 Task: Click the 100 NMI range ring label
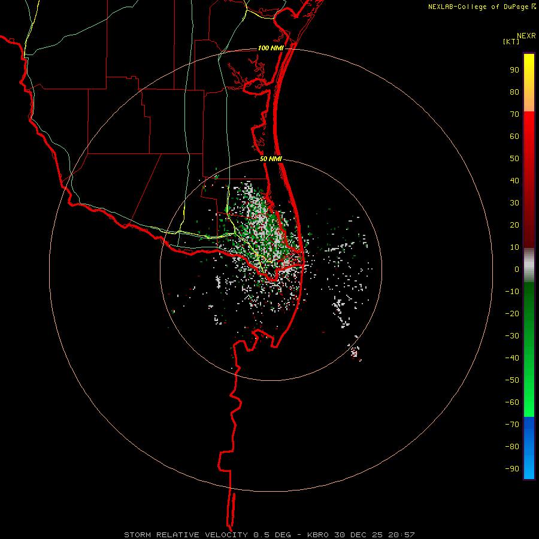271,48
